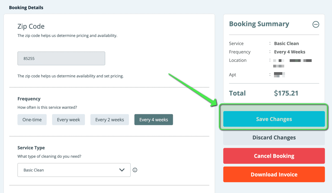Download the invoice
This screenshot has height=193, width=332.
[274, 174]
